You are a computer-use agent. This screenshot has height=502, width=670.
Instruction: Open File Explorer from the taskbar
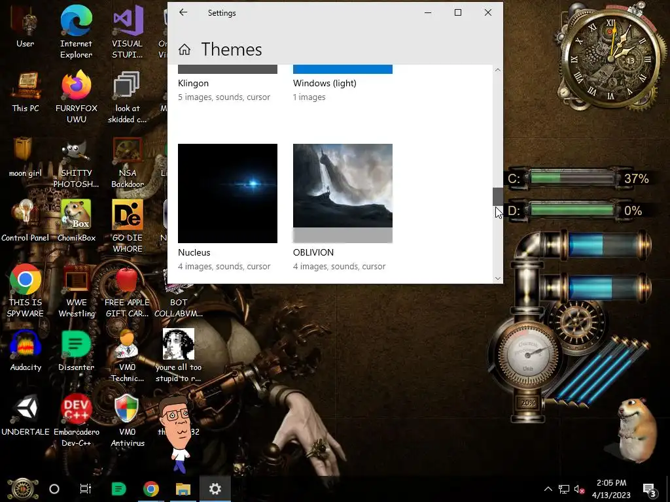point(183,489)
